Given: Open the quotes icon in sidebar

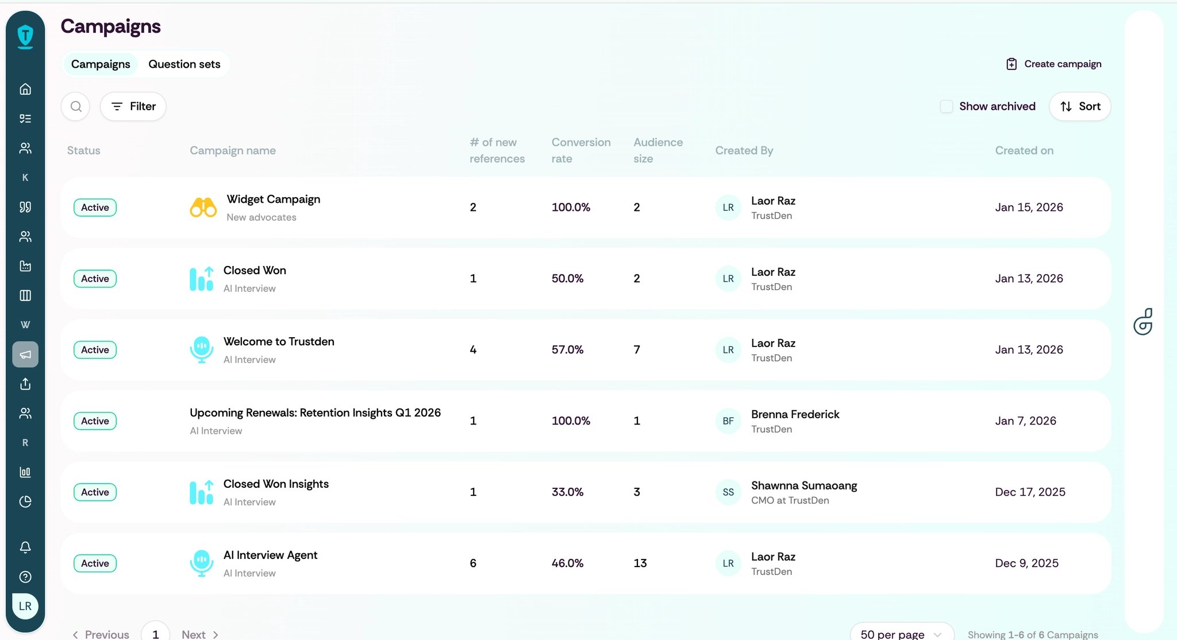Looking at the screenshot, I should coord(25,207).
